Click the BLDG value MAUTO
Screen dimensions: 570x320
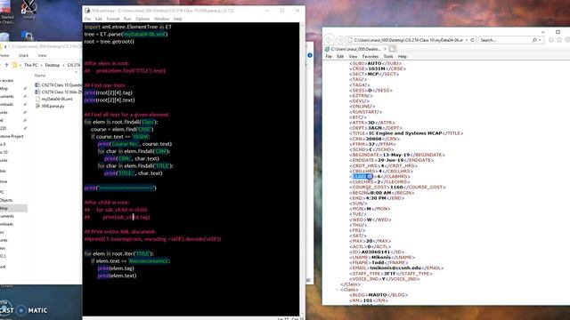[x=378, y=295]
